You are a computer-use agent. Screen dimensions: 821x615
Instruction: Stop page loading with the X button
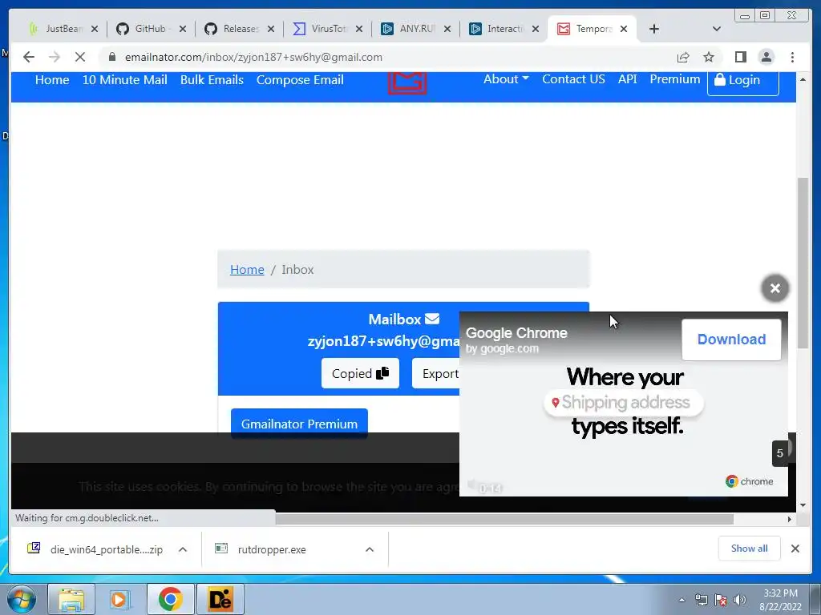pos(79,57)
